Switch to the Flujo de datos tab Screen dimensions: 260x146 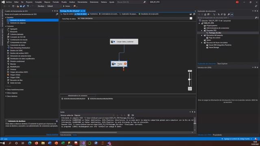coord(80,14)
